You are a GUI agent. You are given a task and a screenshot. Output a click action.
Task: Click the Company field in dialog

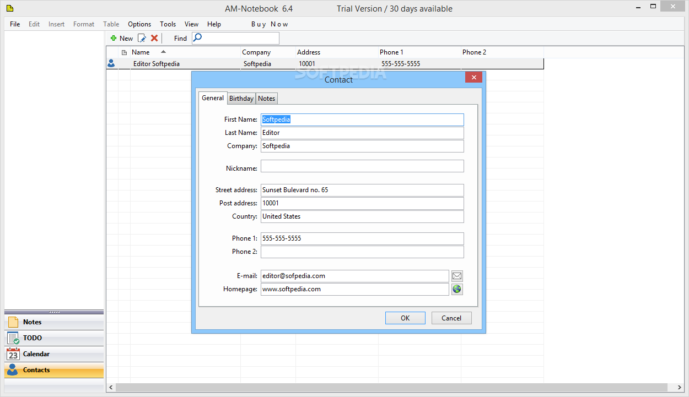click(x=362, y=146)
